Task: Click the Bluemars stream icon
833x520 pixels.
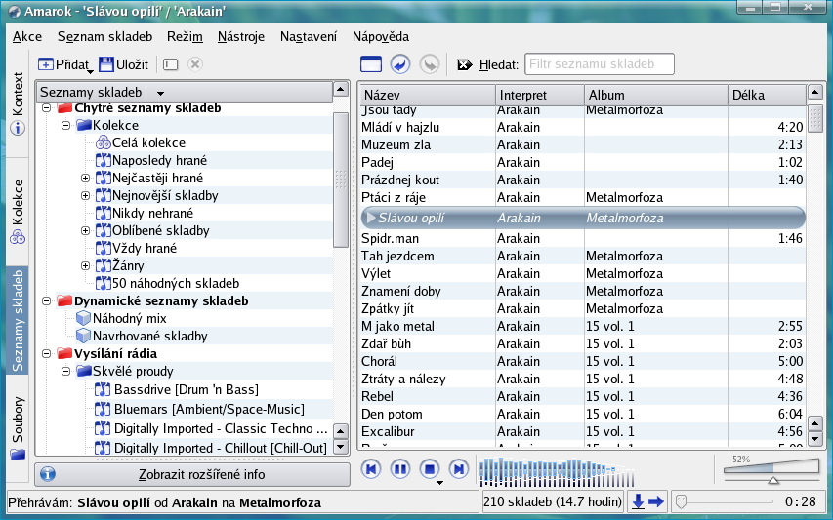Action: 103,409
